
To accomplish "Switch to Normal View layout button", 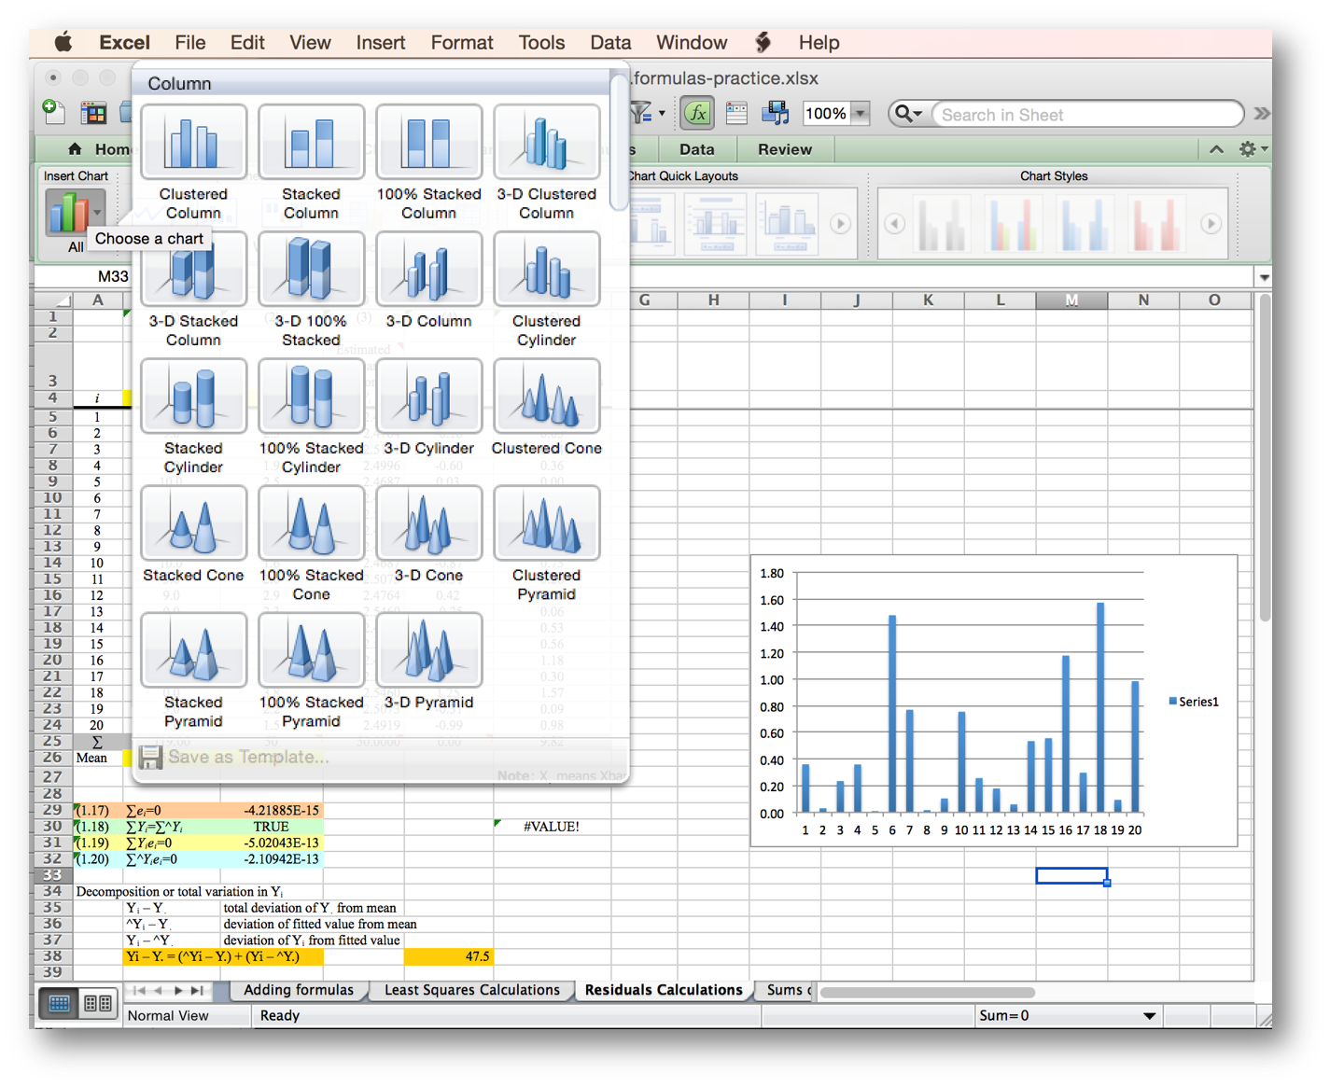I will 59,1004.
